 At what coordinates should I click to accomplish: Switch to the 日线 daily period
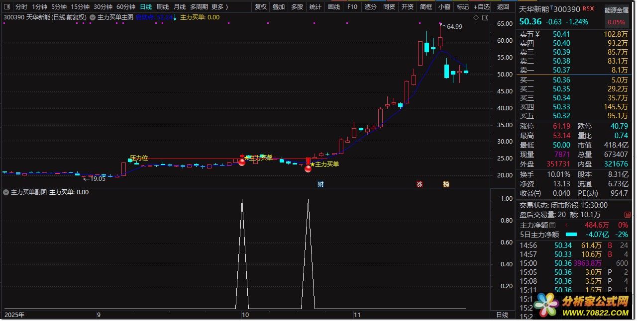tap(146, 7)
